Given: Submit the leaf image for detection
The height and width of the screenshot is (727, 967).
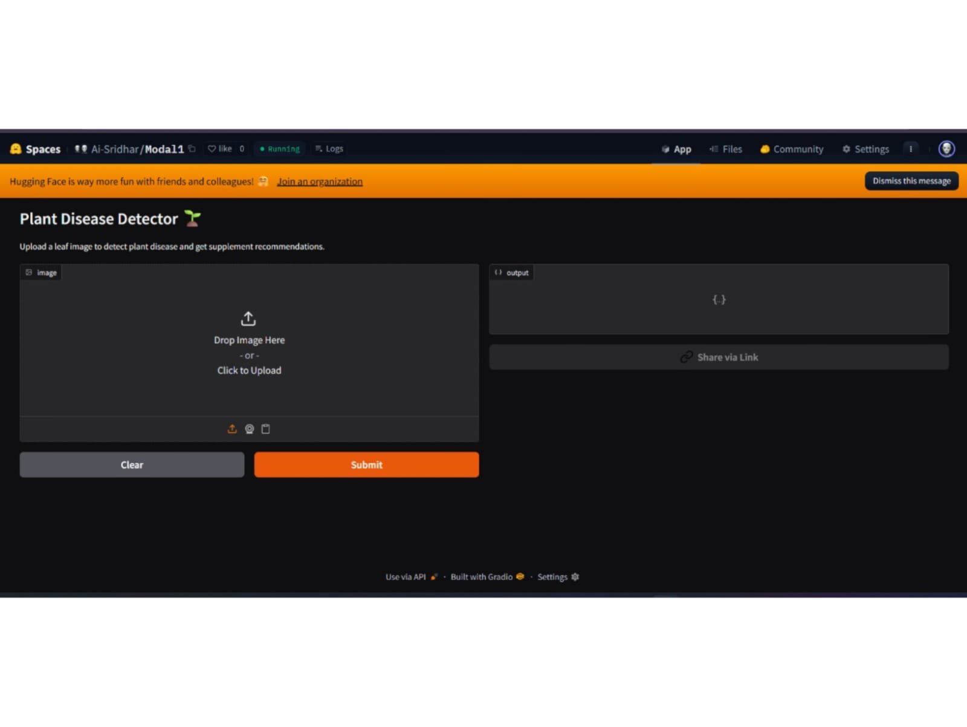Looking at the screenshot, I should 366,465.
